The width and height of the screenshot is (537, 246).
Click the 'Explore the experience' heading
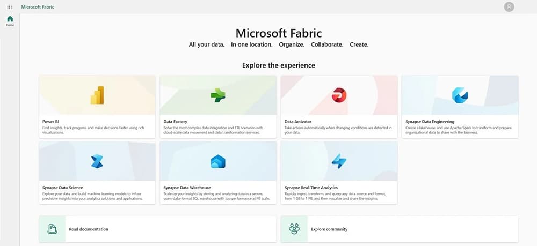click(278, 65)
